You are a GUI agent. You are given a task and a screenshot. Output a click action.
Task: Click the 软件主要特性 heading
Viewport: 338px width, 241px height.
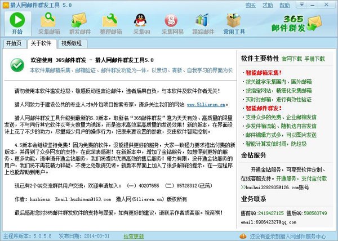tap(260, 59)
